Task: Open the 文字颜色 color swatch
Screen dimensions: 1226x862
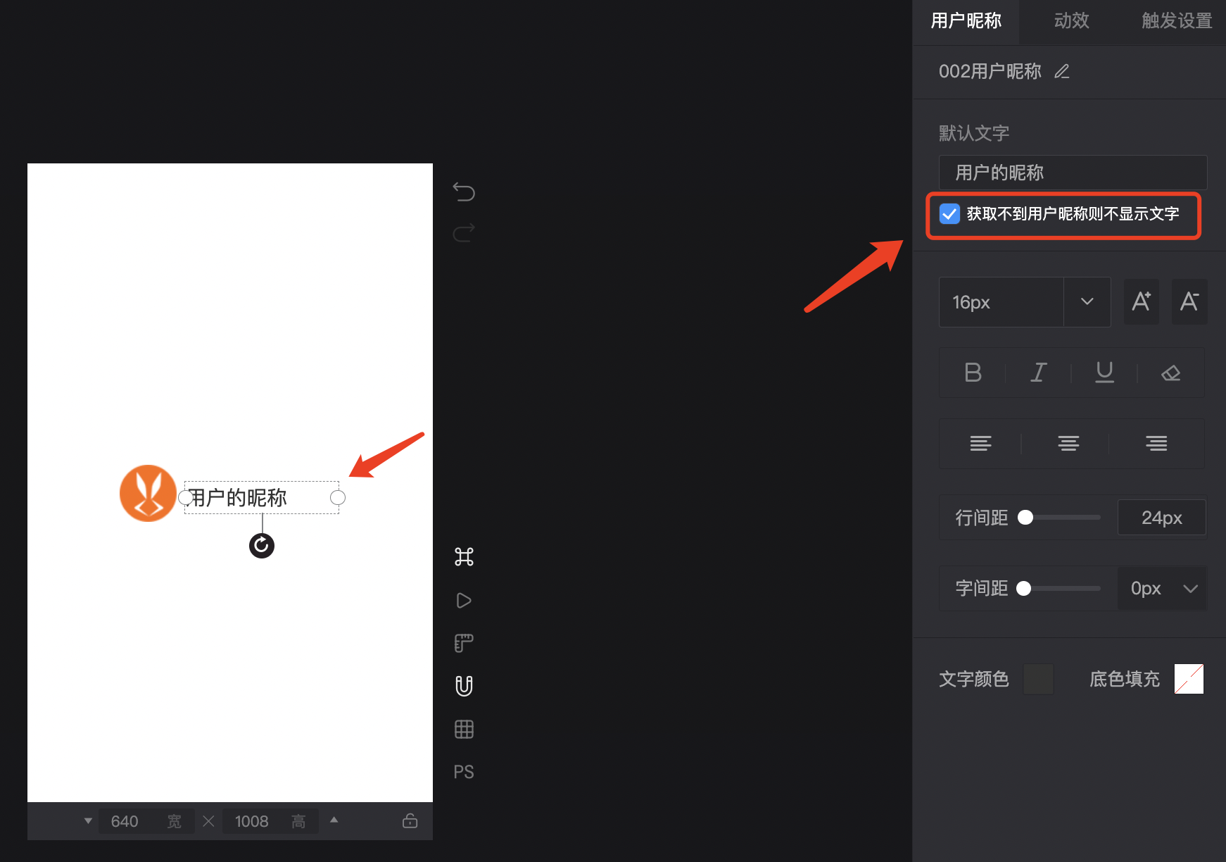Action: click(x=1038, y=679)
